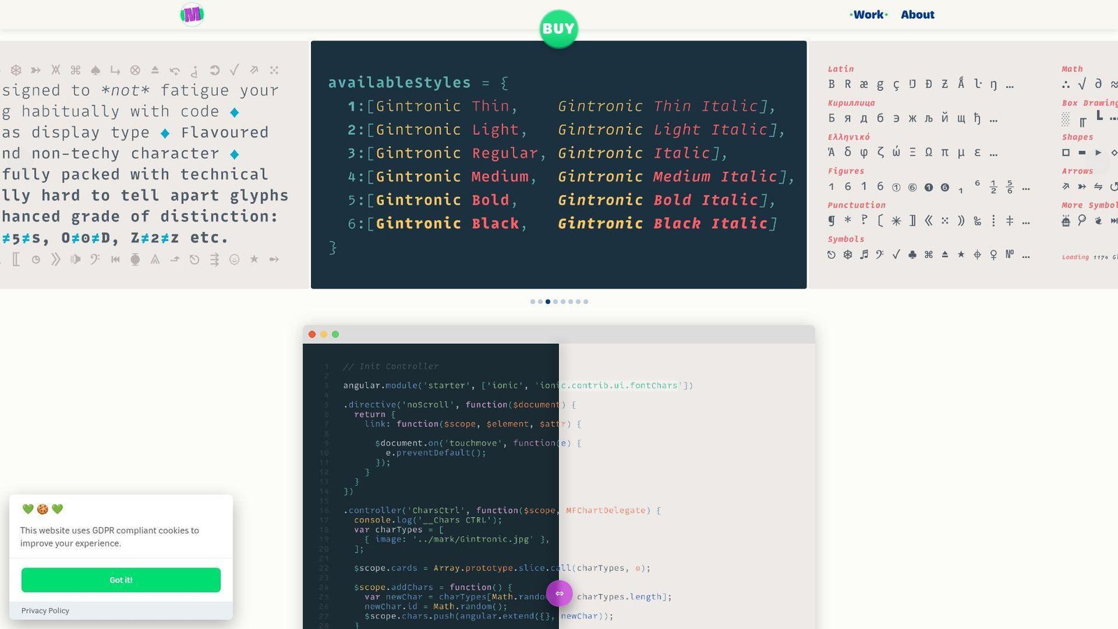Click the "console.log('__Chars CTRL');" code line
Screen dimensions: 1118x629
coord(428,520)
